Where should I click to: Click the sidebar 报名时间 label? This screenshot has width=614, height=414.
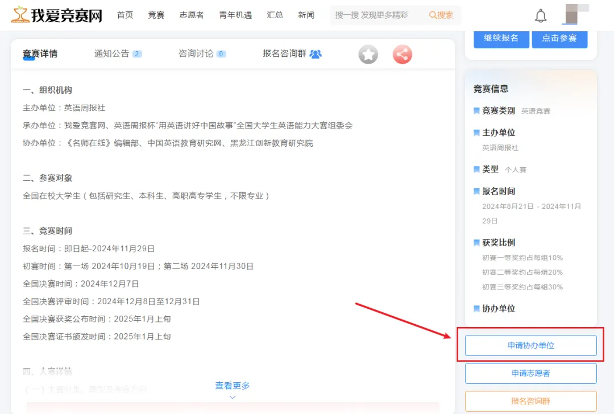coord(499,191)
